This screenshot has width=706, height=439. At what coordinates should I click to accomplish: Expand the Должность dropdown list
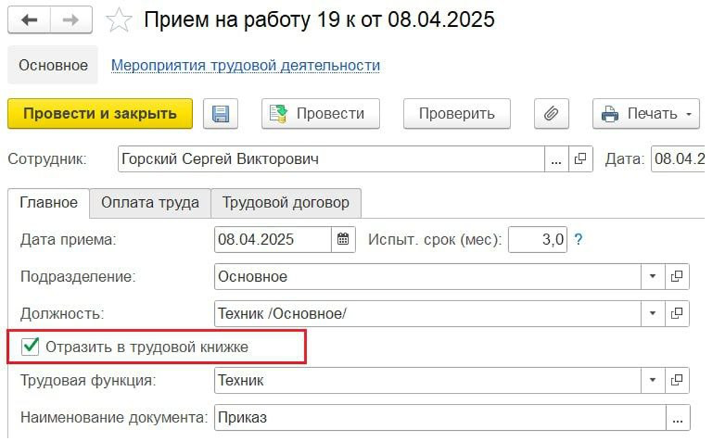(x=653, y=314)
